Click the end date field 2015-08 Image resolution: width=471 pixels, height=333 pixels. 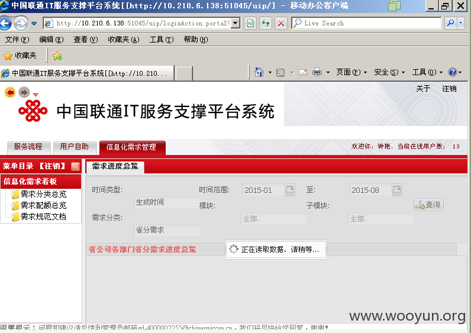coord(370,190)
